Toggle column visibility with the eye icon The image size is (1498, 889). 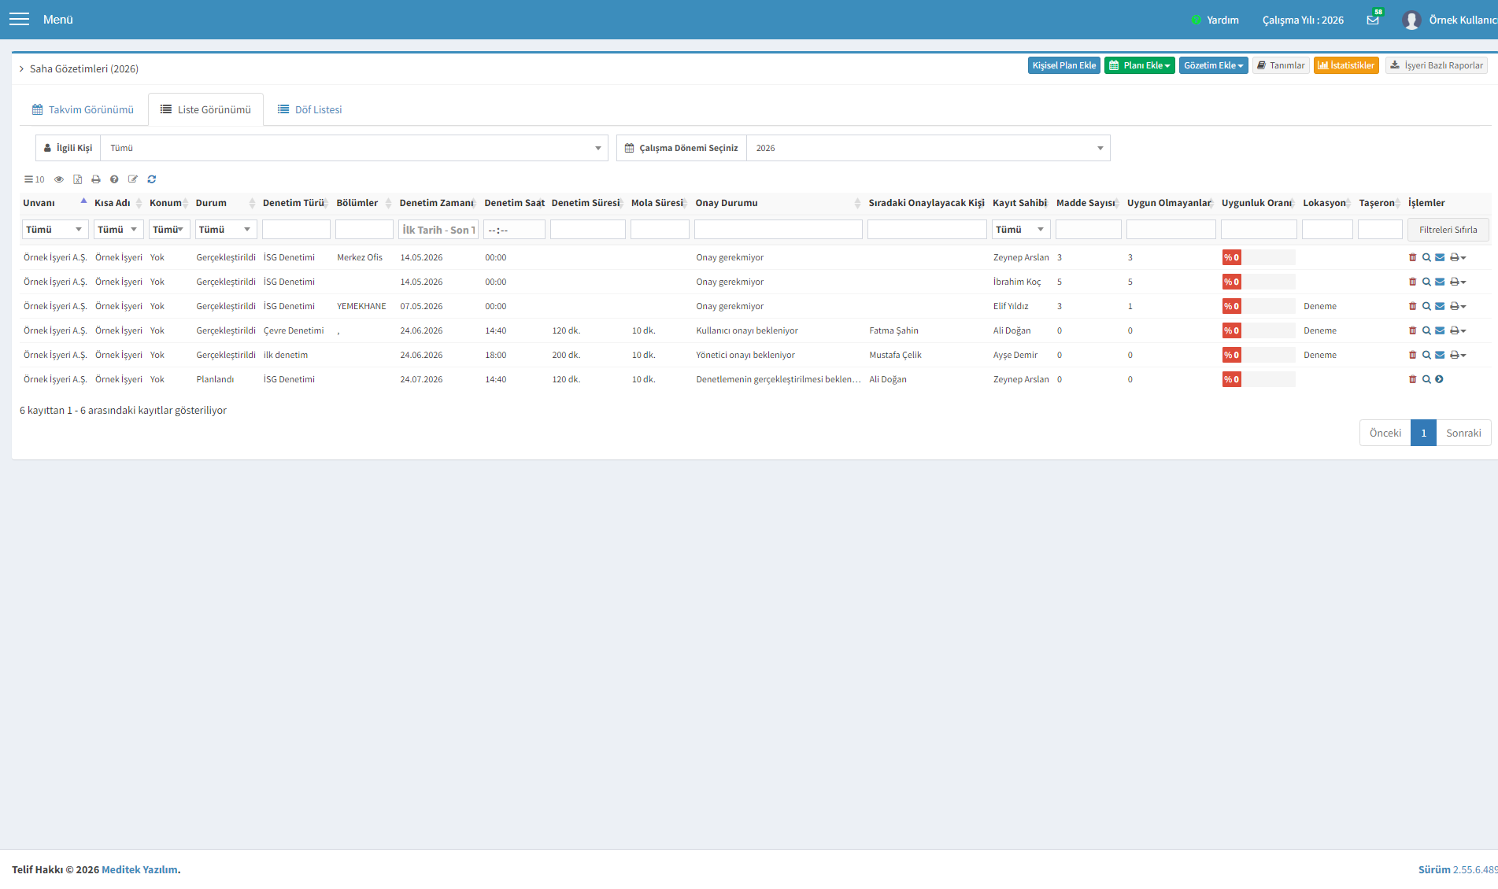59,179
